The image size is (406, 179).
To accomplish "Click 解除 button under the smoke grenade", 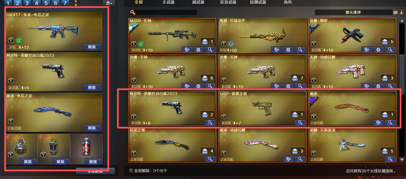I will [93, 162].
